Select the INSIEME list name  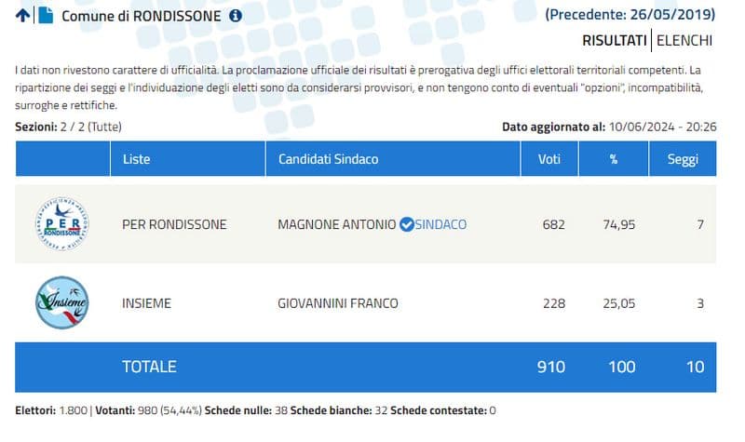pyautogui.click(x=147, y=303)
